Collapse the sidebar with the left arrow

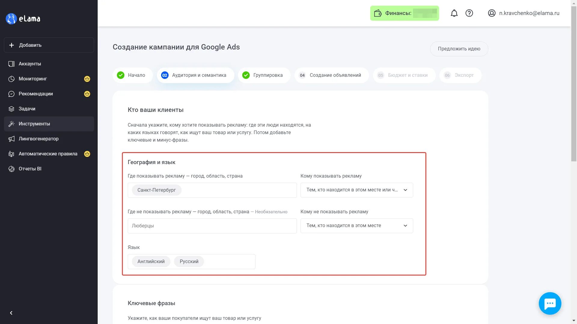11,313
